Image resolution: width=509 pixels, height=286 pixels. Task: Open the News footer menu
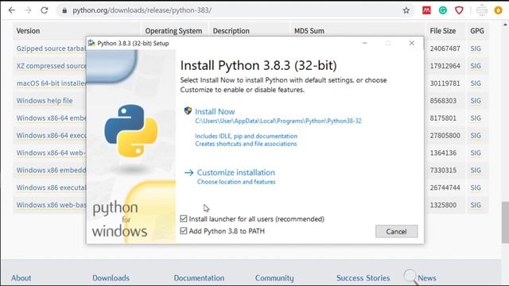427,278
